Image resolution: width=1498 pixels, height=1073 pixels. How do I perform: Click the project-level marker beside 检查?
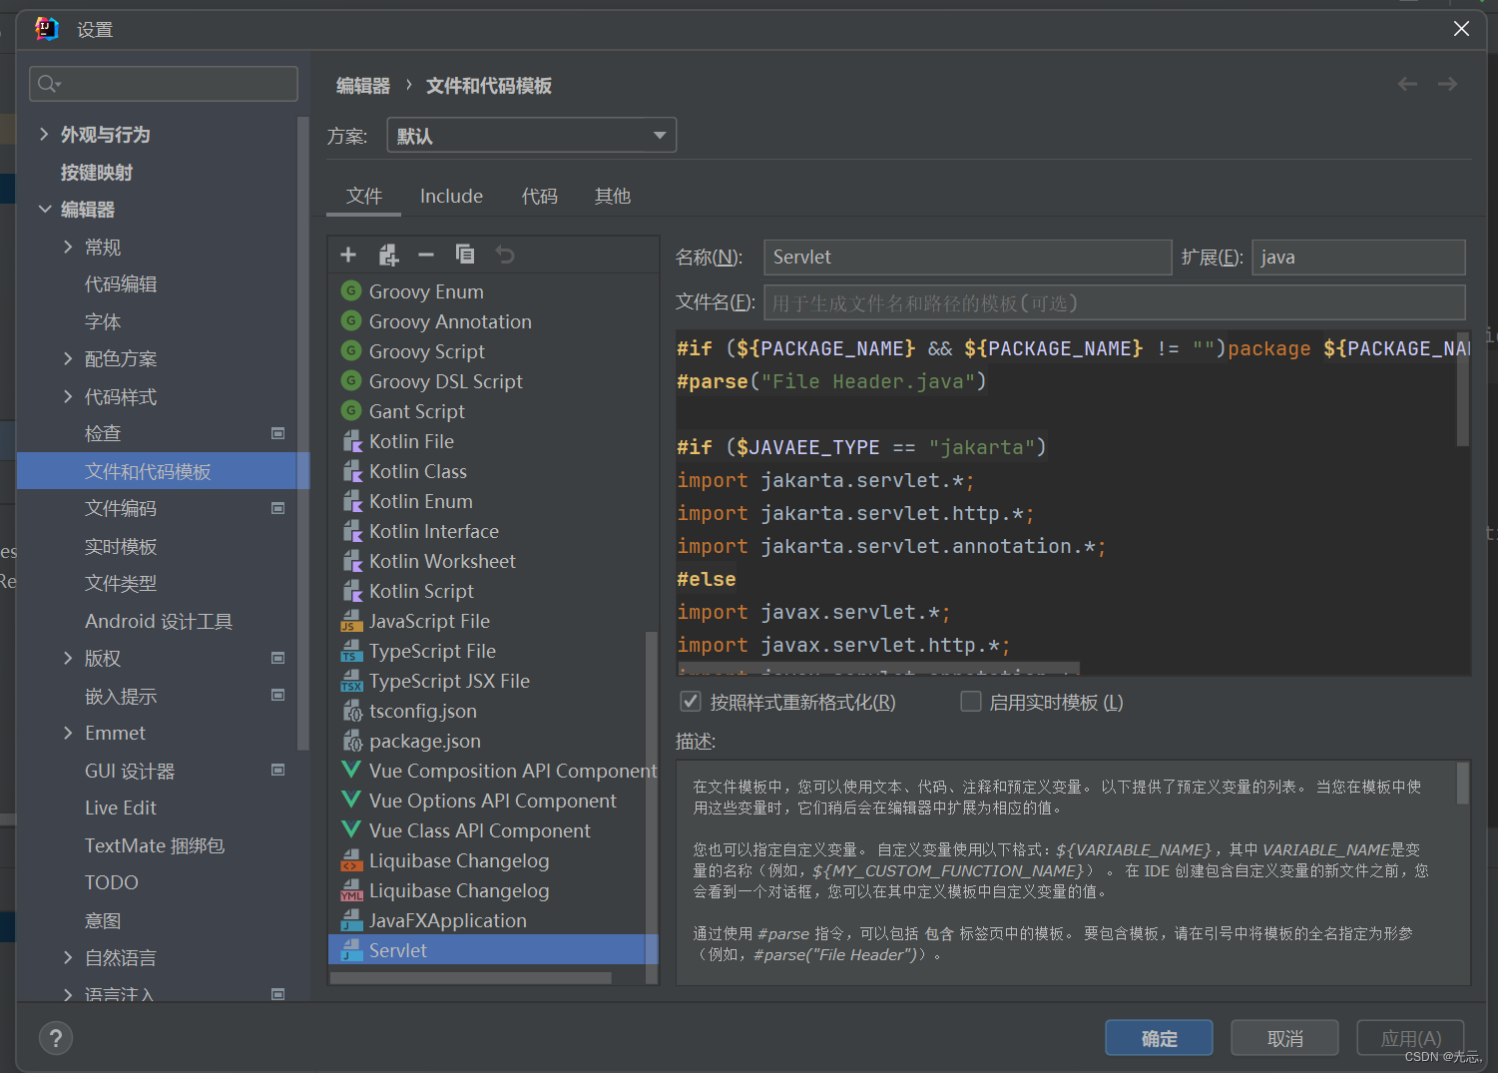click(277, 433)
